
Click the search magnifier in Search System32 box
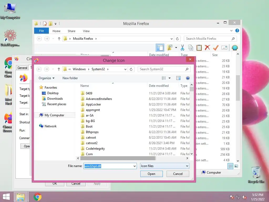point(187,69)
